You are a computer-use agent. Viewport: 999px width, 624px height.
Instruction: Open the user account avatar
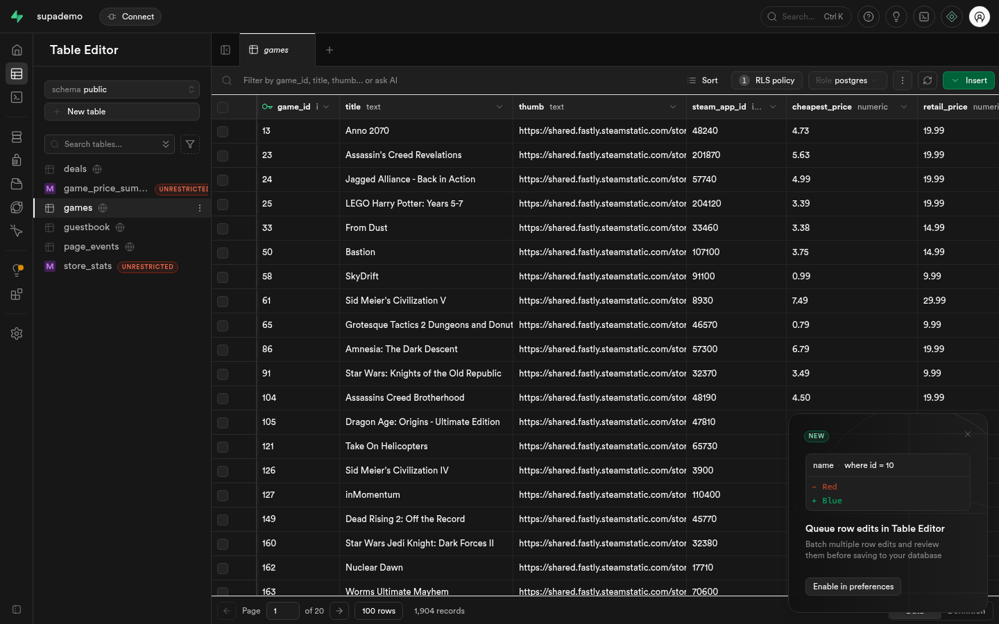tap(980, 17)
